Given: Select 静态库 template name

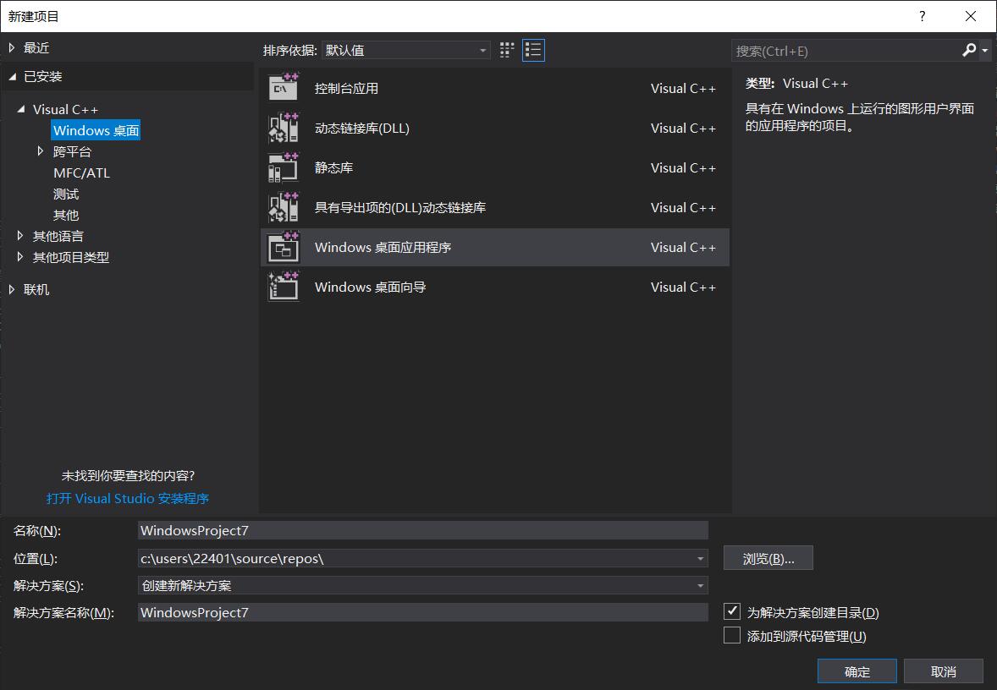Looking at the screenshot, I should click(333, 167).
